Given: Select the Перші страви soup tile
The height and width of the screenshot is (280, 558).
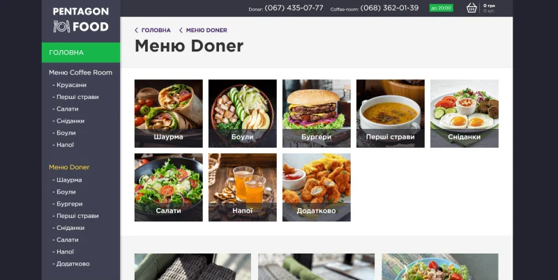Looking at the screenshot, I should [x=391, y=114].
